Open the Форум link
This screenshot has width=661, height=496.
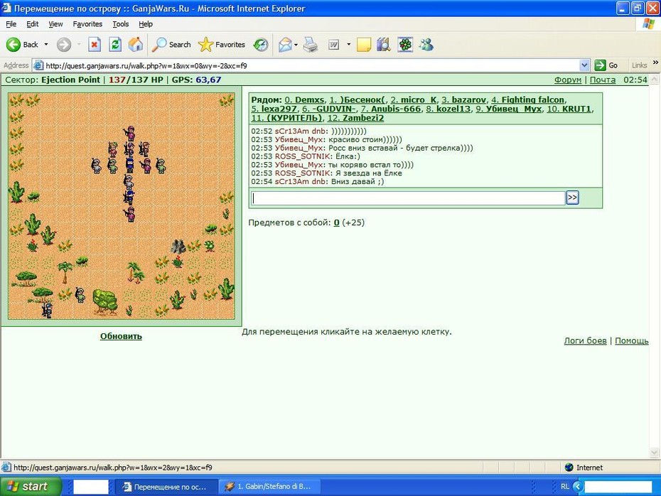pos(567,80)
